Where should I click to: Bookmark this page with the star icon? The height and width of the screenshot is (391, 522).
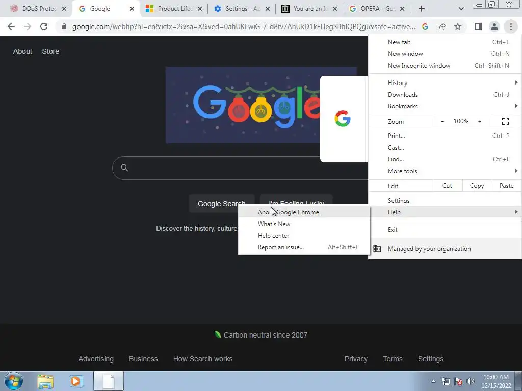tap(458, 26)
